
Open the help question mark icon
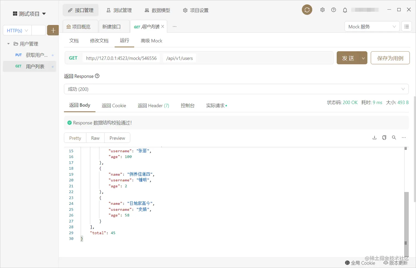pyautogui.click(x=333, y=10)
